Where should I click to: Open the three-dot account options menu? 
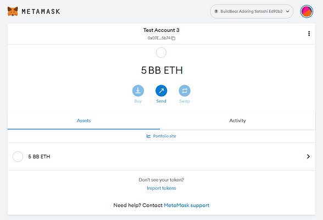point(309,34)
